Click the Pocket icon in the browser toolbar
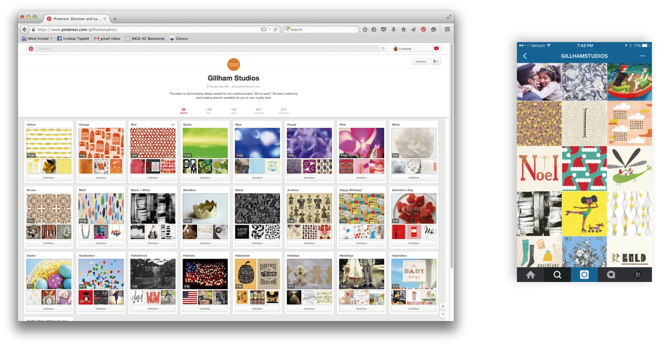 (384, 30)
